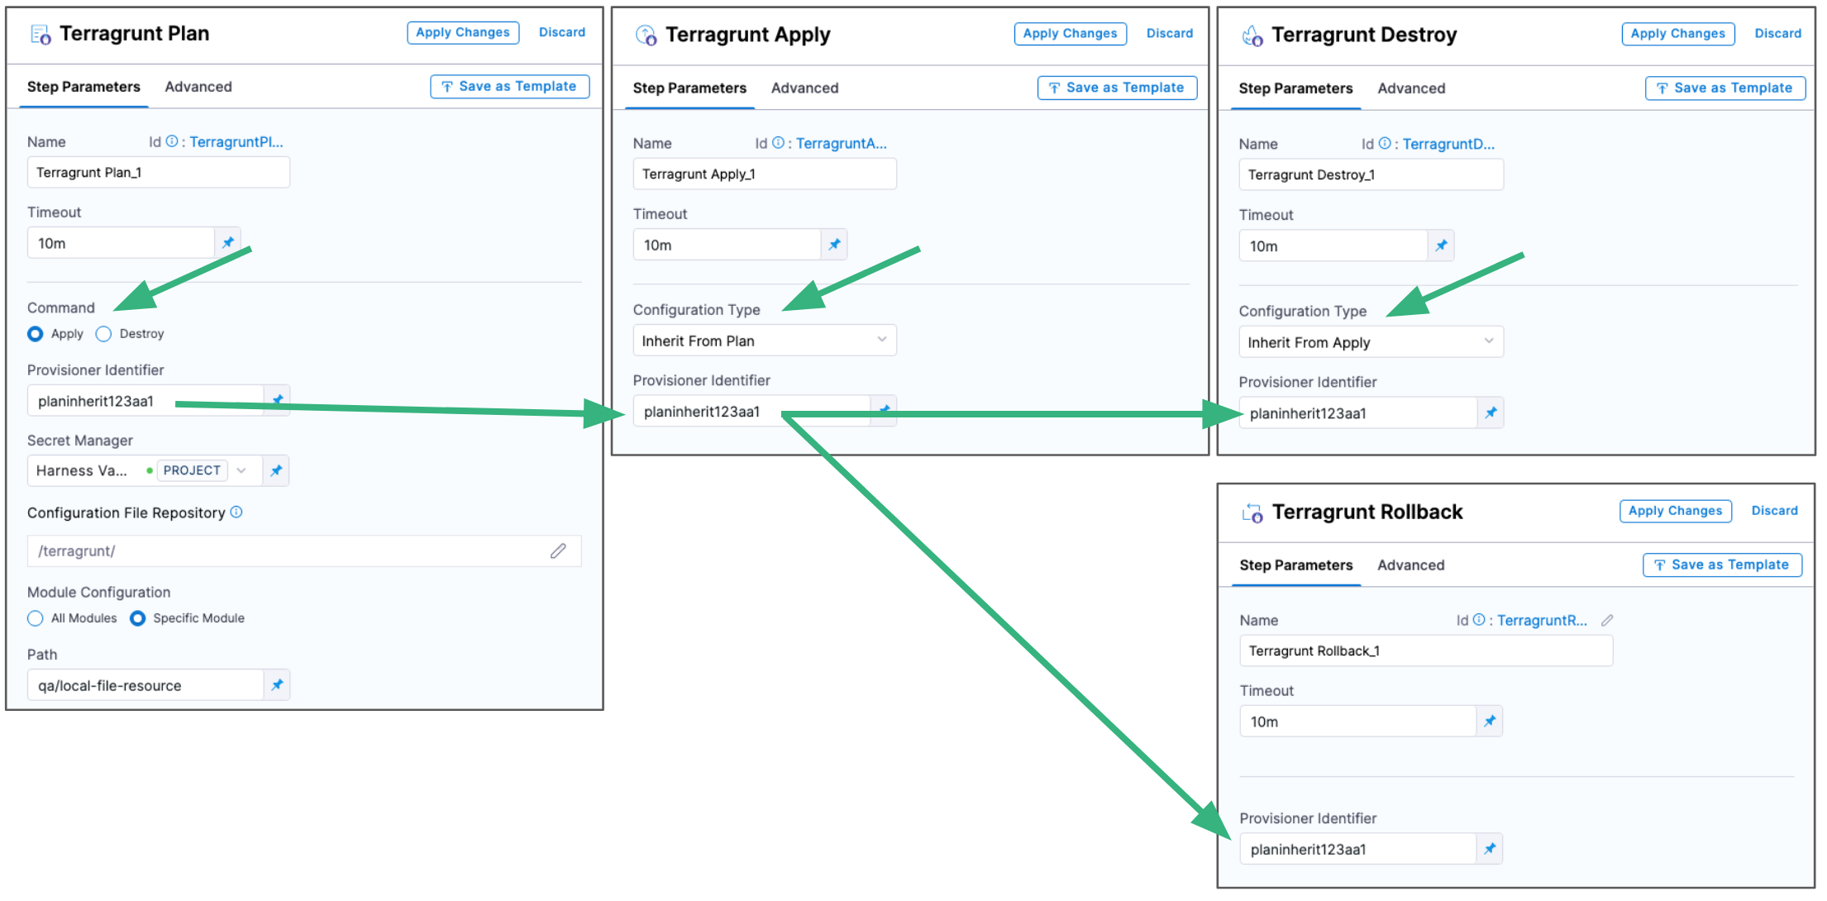Viewport: 1827px width, 901px height.
Task: Click Apply Changes in Terragrunt Apply panel
Action: tap(1070, 34)
